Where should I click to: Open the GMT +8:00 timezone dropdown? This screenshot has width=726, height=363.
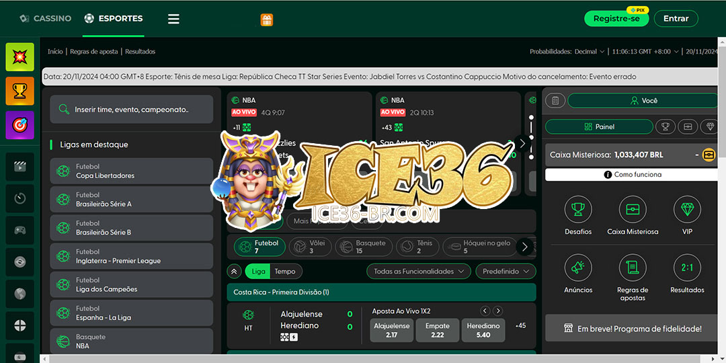coord(645,51)
